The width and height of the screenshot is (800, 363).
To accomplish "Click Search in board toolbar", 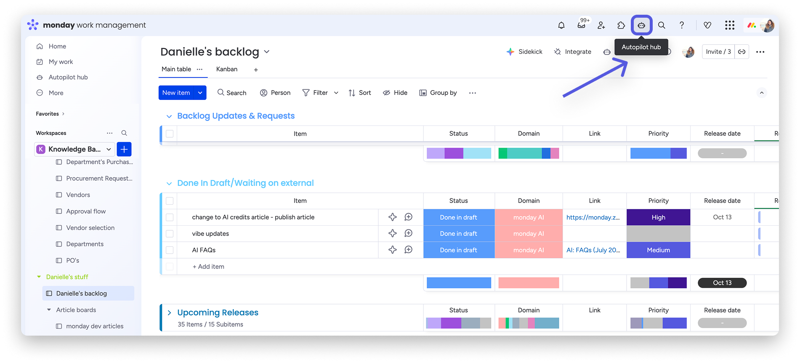I will pyautogui.click(x=231, y=93).
